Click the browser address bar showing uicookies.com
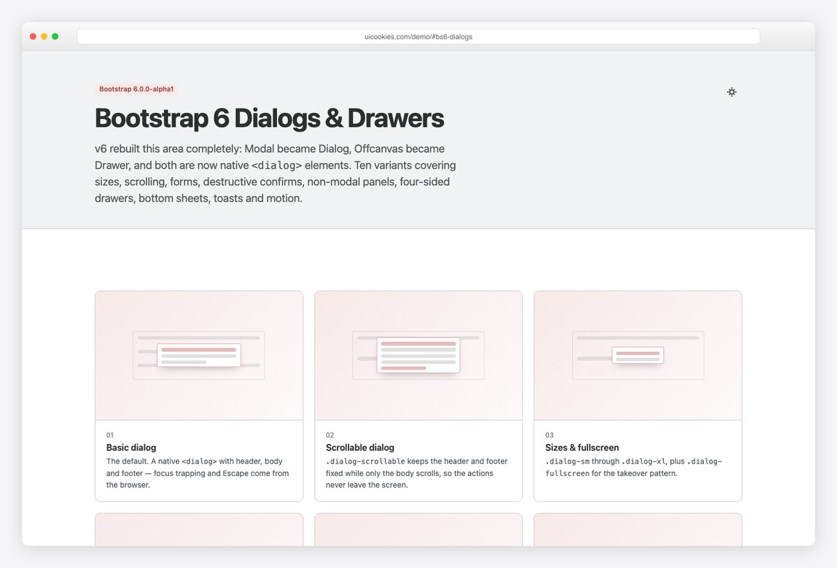Screen dimensions: 837x568 click(418, 36)
